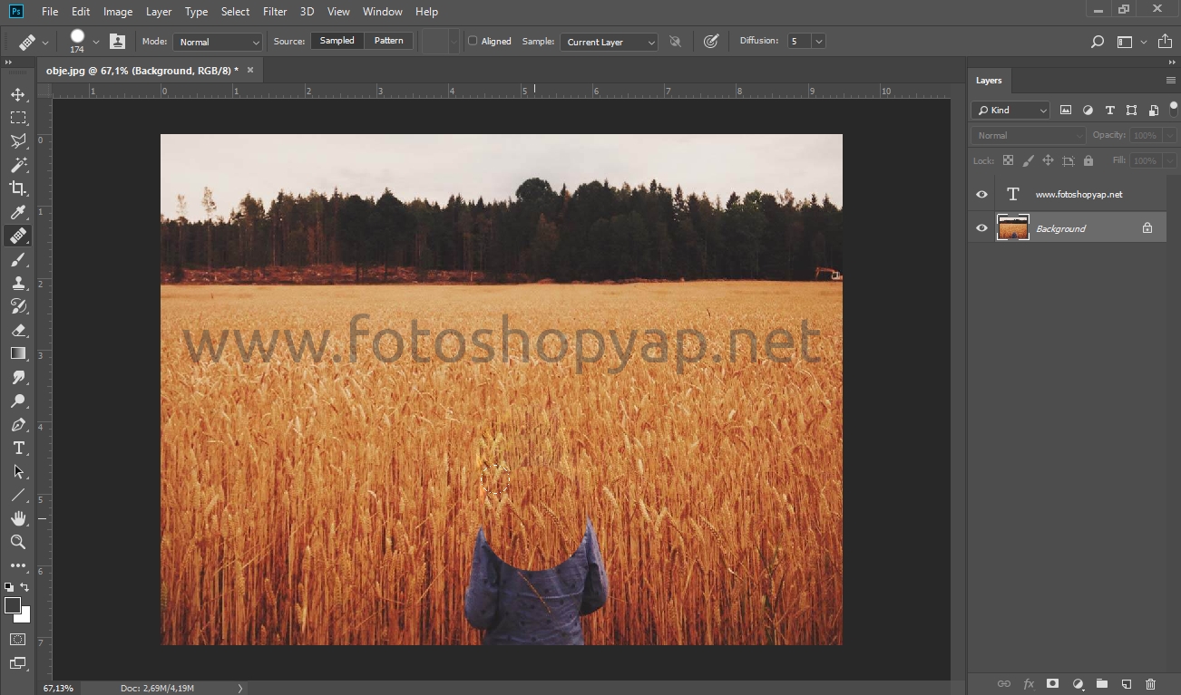Select the Healing Brush tool in toolbox
1181x695 pixels.
pos(18,236)
